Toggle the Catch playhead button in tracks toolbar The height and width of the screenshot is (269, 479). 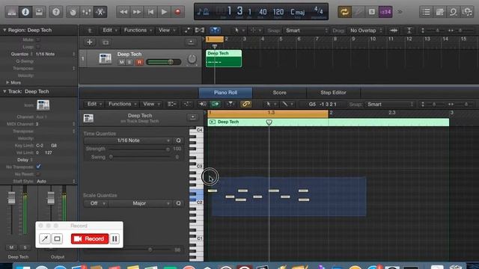[215, 30]
